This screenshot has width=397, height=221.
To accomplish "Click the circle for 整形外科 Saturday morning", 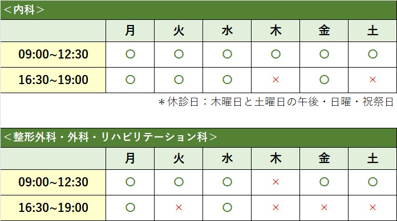I will click(x=372, y=182).
